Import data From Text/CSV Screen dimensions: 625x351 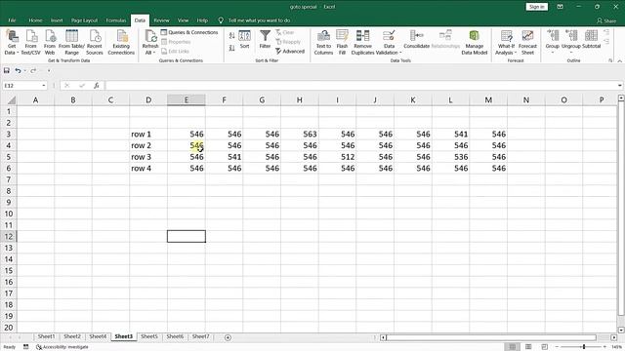(30, 42)
